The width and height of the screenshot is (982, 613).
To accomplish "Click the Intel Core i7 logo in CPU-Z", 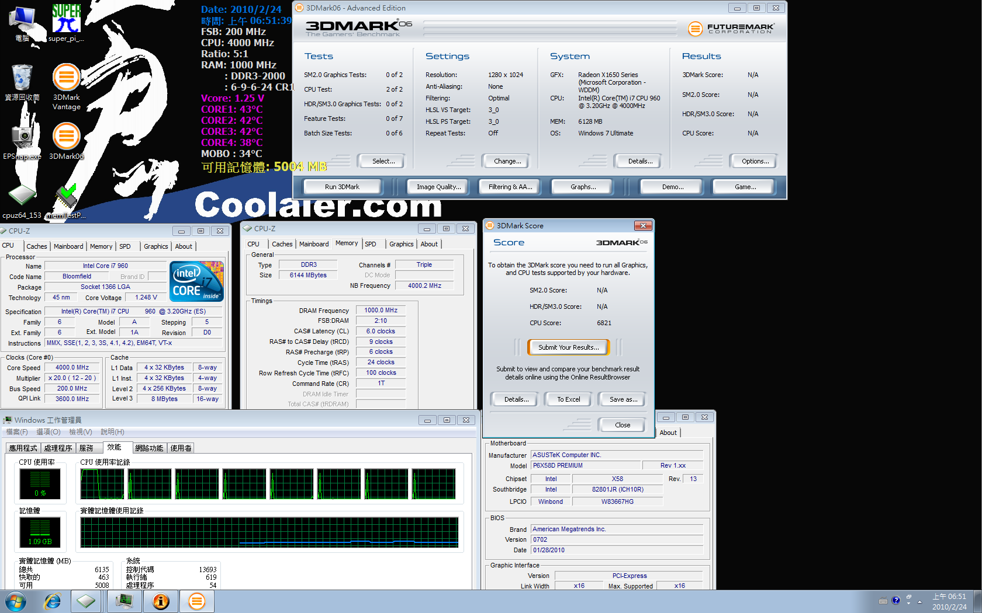I will tap(196, 281).
